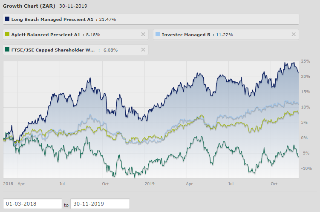Image resolution: width=320 pixels, height=212 pixels.
Task: Remove Investec Managed R from chart
Action: (x=293, y=34)
